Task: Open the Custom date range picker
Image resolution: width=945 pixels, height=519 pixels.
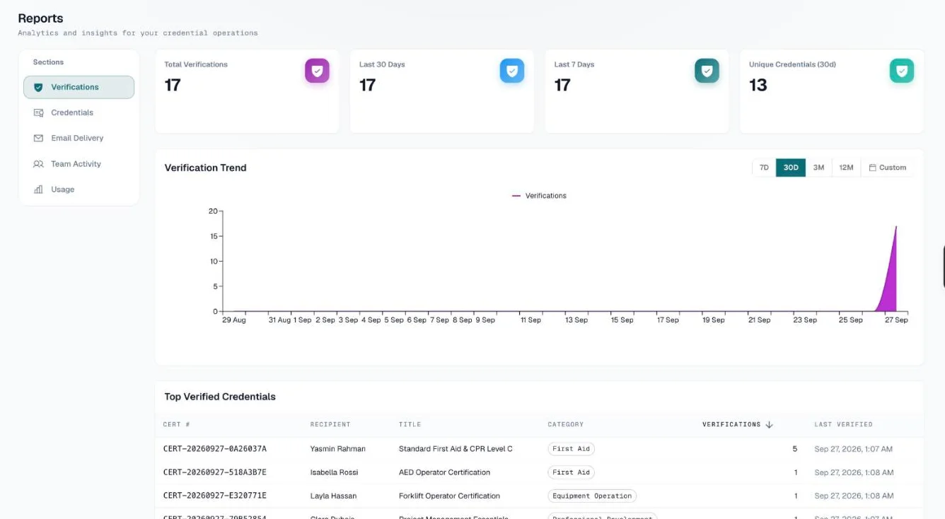Action: click(887, 168)
